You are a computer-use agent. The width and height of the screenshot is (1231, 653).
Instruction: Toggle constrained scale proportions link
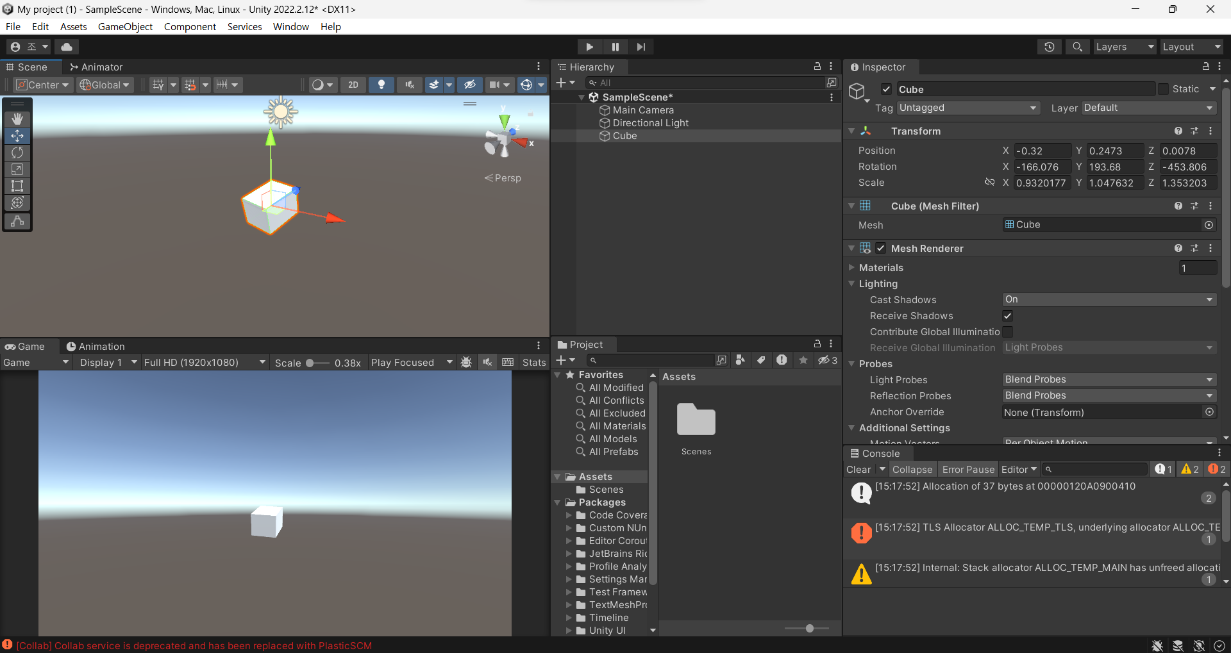(x=990, y=183)
